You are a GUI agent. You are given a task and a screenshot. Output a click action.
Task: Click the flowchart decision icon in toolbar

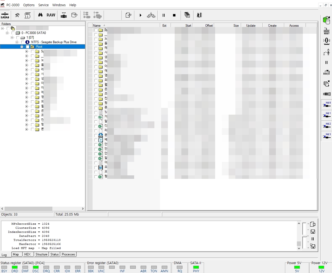(x=151, y=15)
